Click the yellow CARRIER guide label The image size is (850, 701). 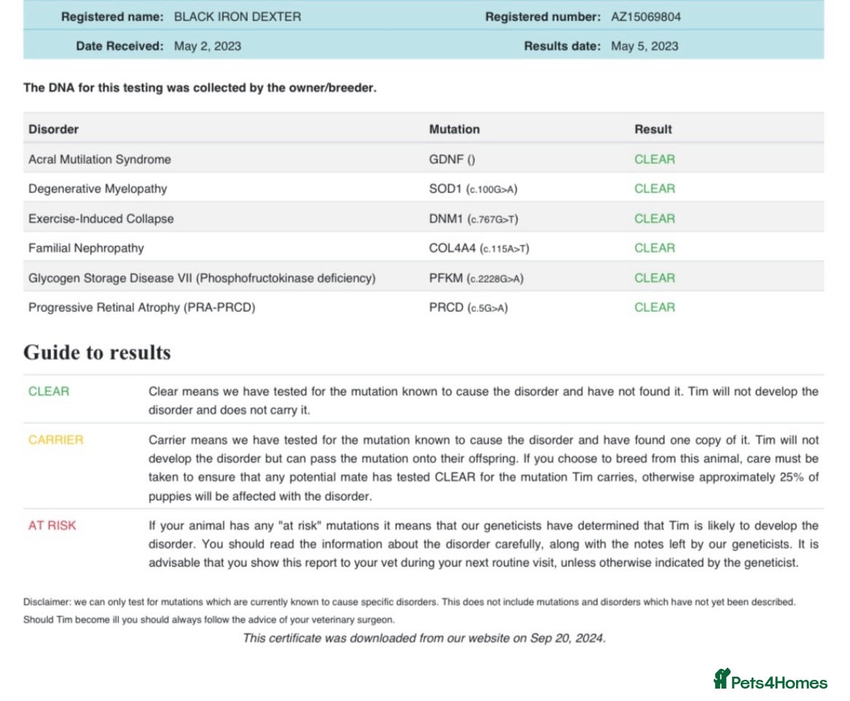[x=56, y=440]
